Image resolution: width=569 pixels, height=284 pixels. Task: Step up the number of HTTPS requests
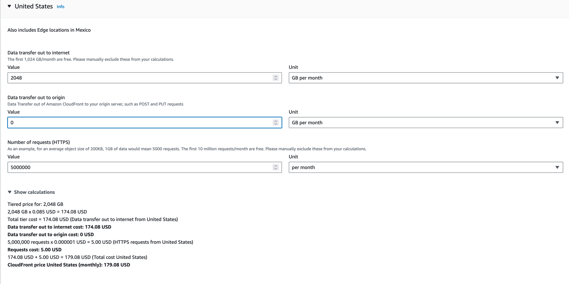(275, 166)
